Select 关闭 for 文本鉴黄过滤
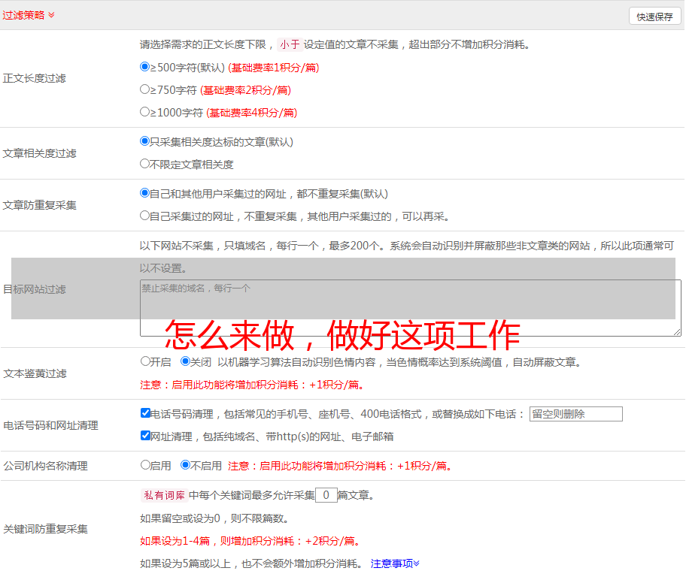This screenshot has height=577, width=686. pos(186,361)
